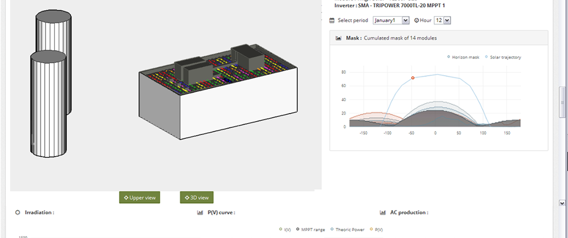
Task: Click the calendar icon beside Select period
Action: [x=332, y=21]
